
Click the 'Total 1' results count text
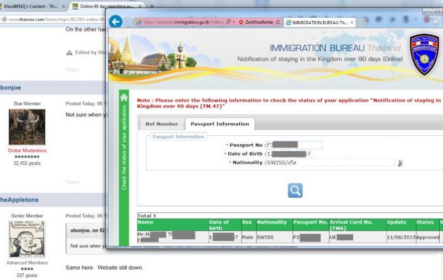click(147, 216)
